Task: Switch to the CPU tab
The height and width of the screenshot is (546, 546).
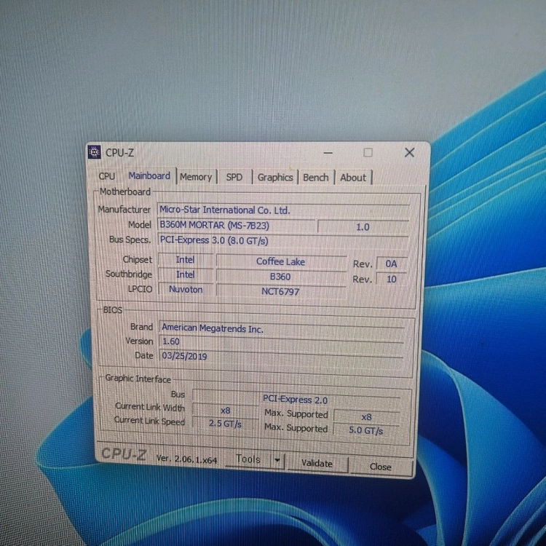Action: [x=107, y=176]
